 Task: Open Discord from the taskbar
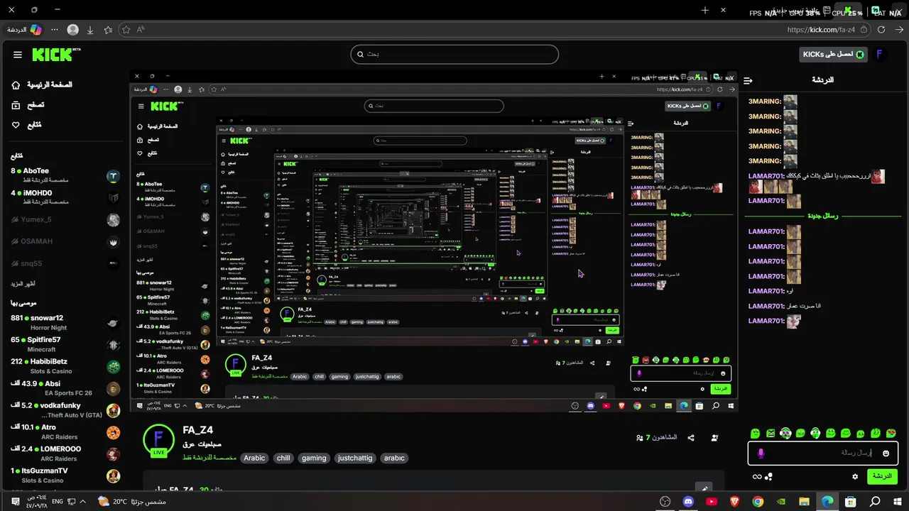[687, 501]
